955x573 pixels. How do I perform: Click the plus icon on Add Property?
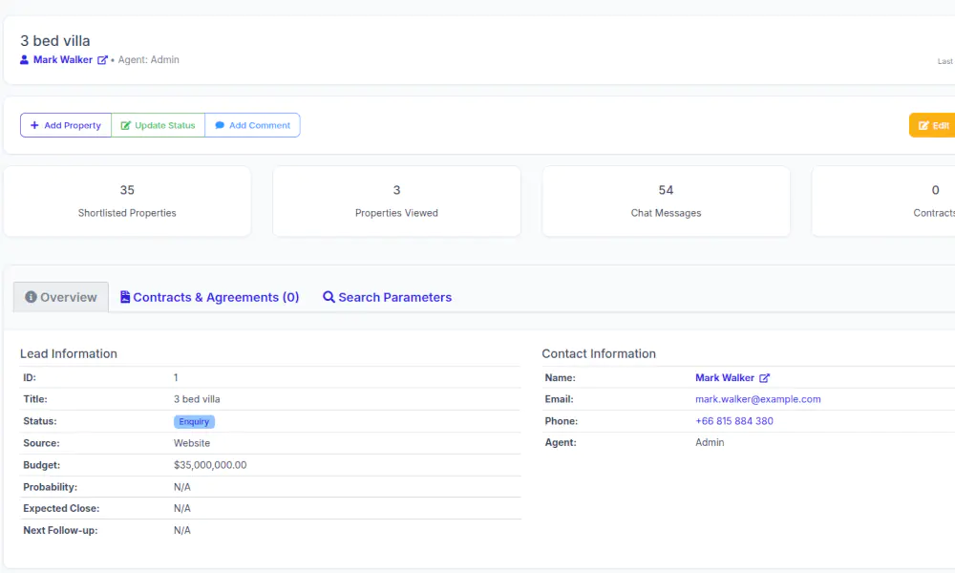pyautogui.click(x=34, y=125)
